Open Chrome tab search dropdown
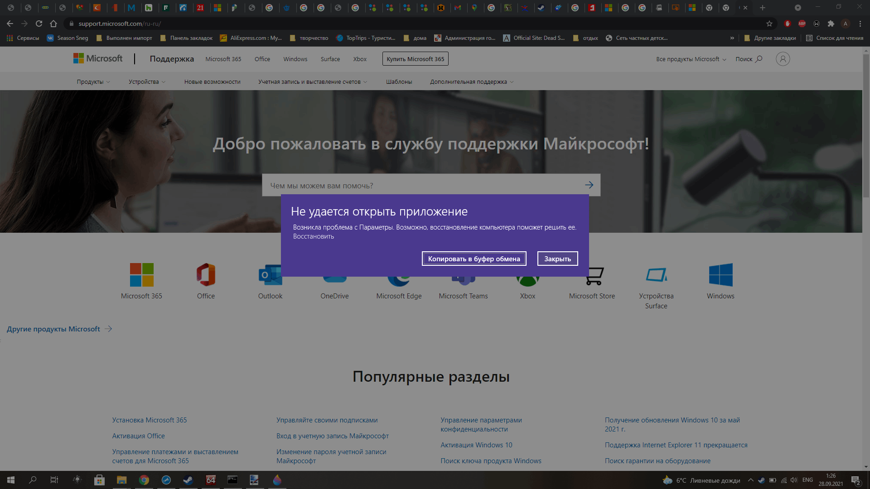This screenshot has width=870, height=489. [797, 8]
